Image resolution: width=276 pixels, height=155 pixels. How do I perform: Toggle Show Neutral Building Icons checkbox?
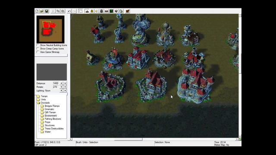pyautogui.click(x=38, y=45)
